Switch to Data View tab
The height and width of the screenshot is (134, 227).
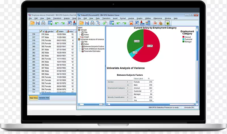point(33,98)
